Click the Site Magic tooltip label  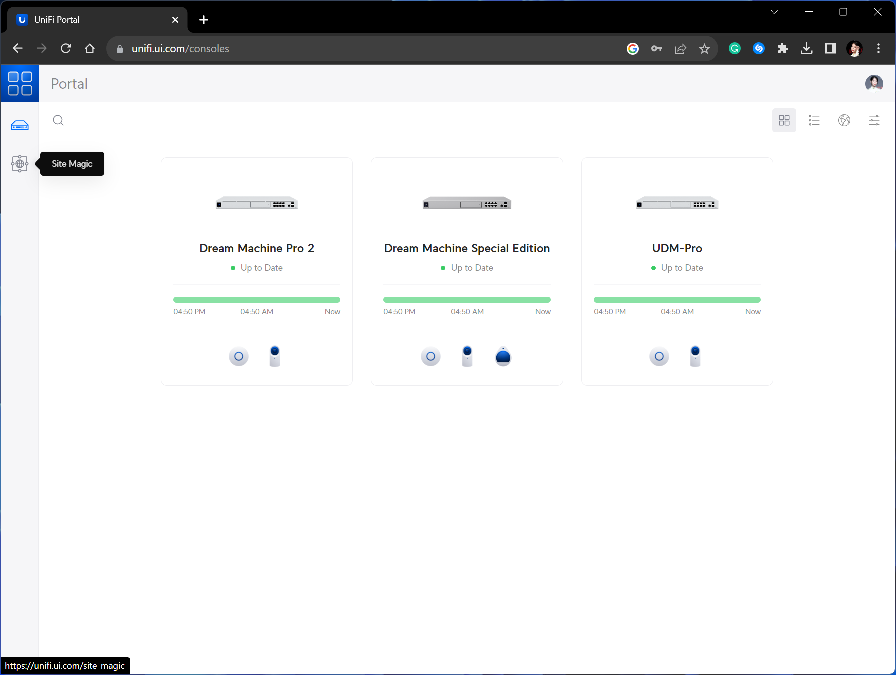tap(72, 164)
